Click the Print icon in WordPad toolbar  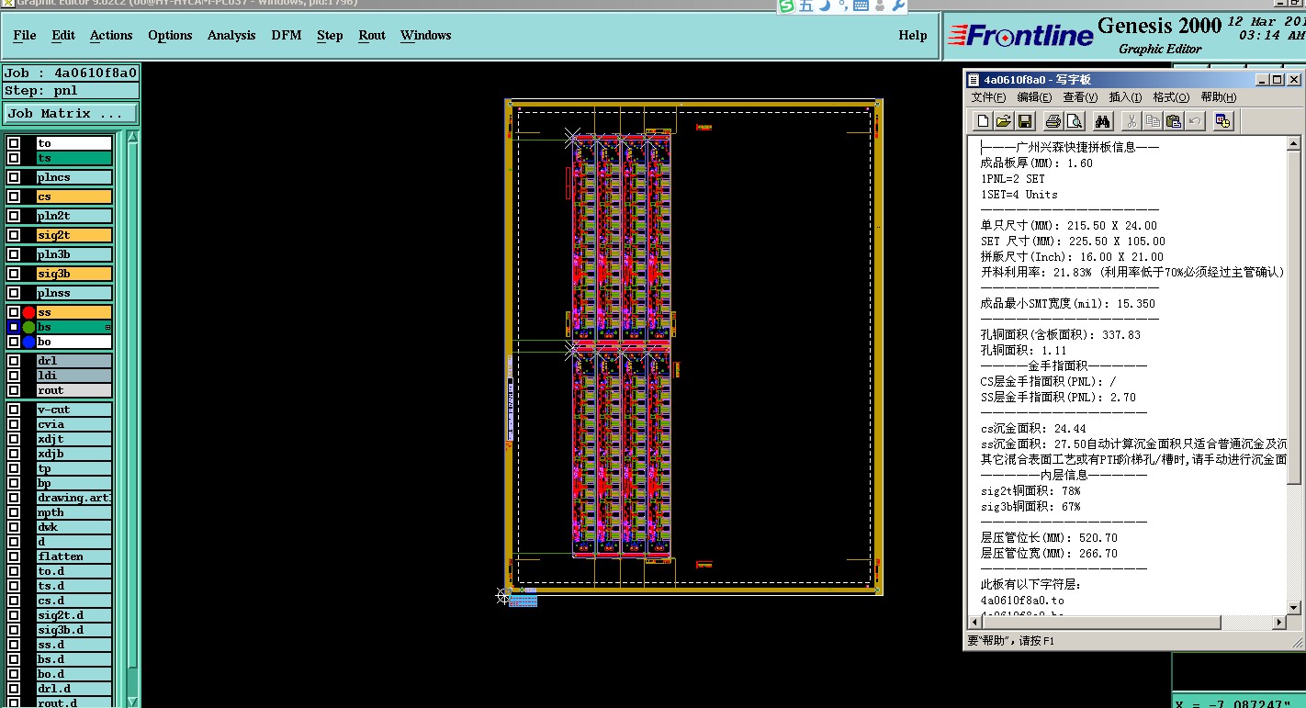(x=1053, y=121)
